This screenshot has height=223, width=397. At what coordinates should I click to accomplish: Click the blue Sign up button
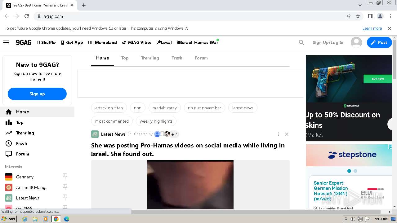point(37,94)
